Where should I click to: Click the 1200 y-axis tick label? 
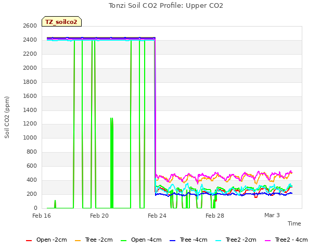pyautogui.click(x=30, y=124)
